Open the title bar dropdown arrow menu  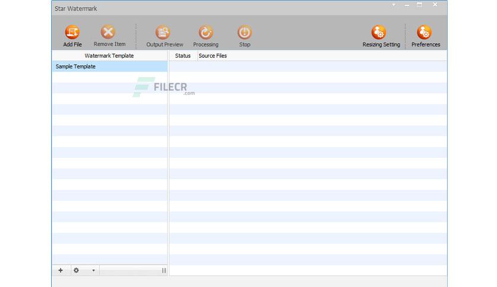pos(394,5)
